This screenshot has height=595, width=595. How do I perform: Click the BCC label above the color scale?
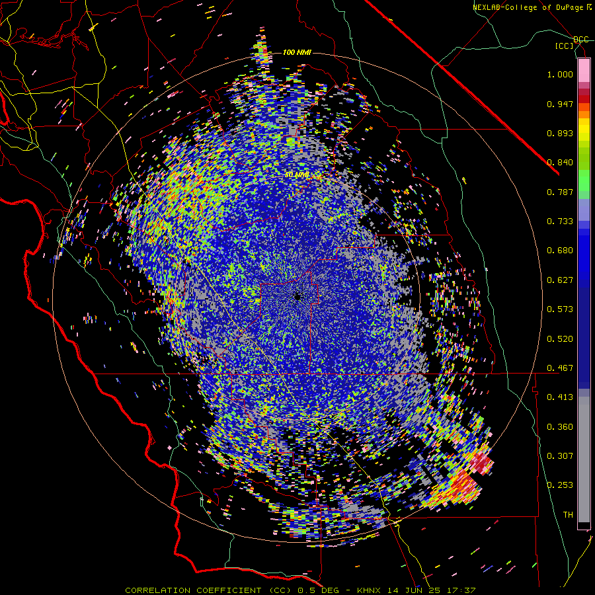580,40
